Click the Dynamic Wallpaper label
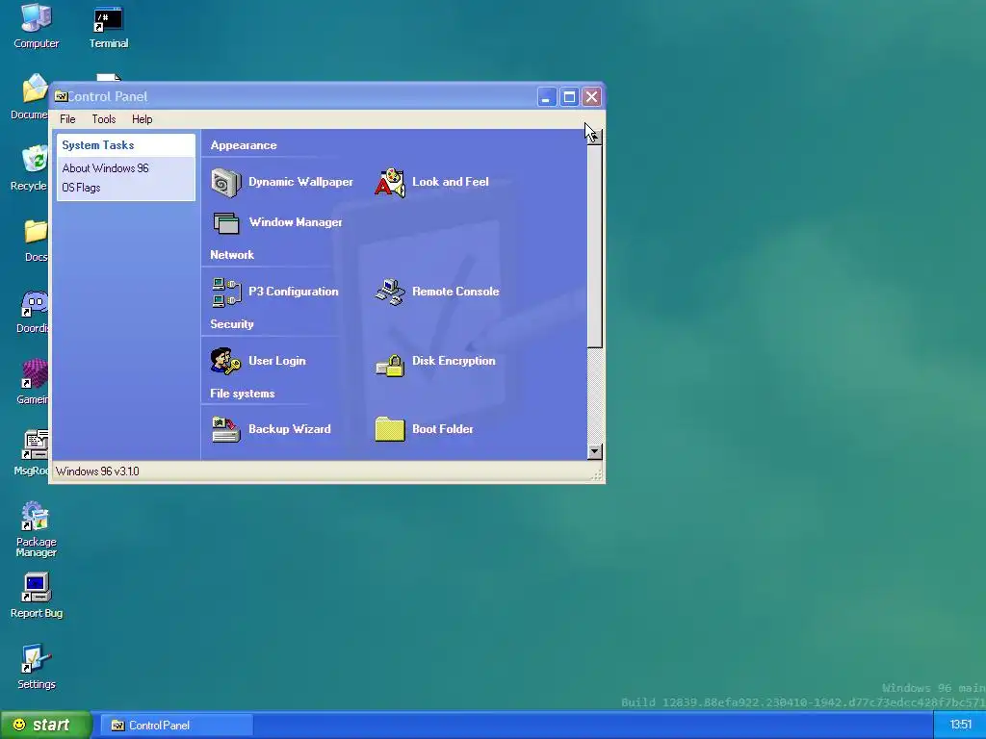The image size is (986, 739). (300, 182)
